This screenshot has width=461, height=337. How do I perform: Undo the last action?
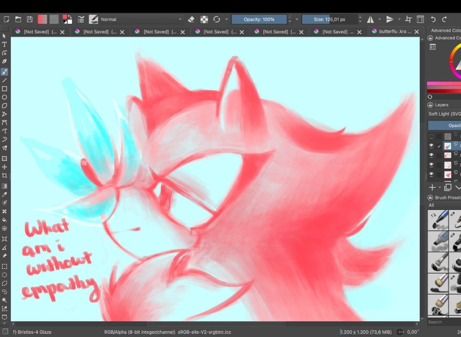[x=433, y=19]
